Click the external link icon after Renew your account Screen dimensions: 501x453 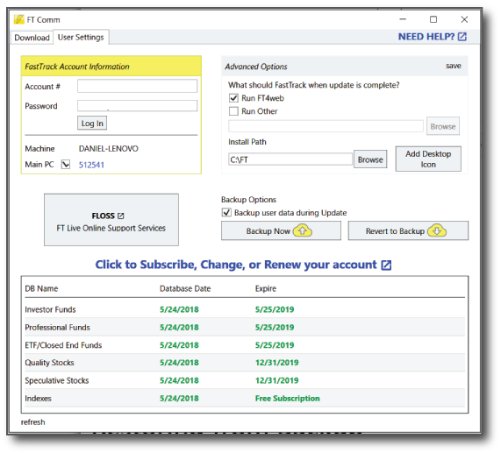386,265
